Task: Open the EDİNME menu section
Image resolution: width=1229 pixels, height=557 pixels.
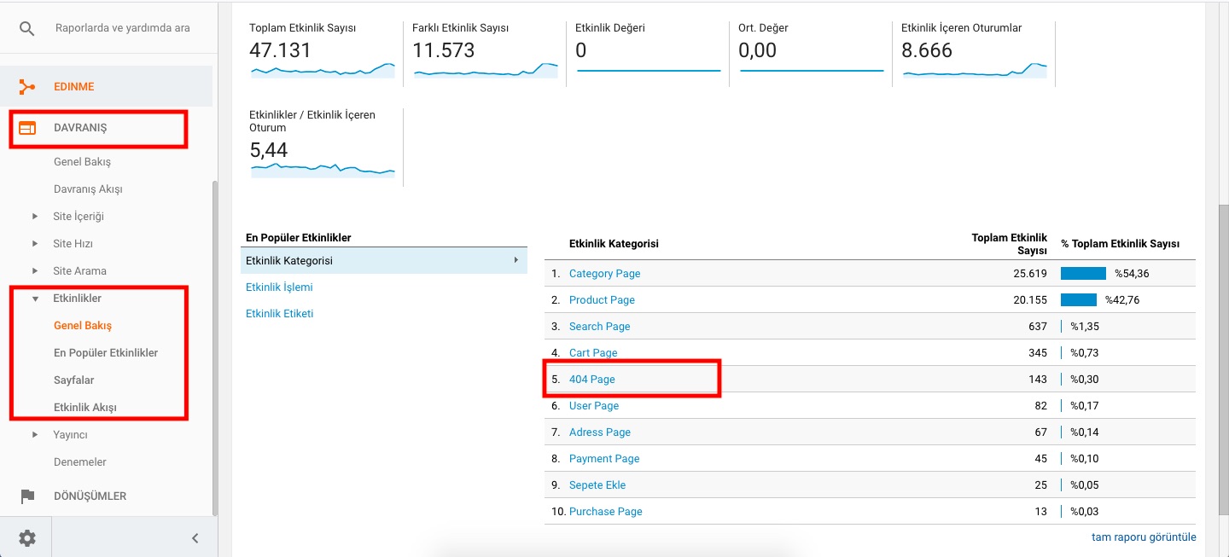Action: [x=74, y=86]
